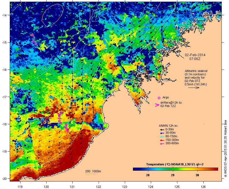The image size is (229, 189).
Task: Click the longitude label 121
Action: tap(72, 187)
